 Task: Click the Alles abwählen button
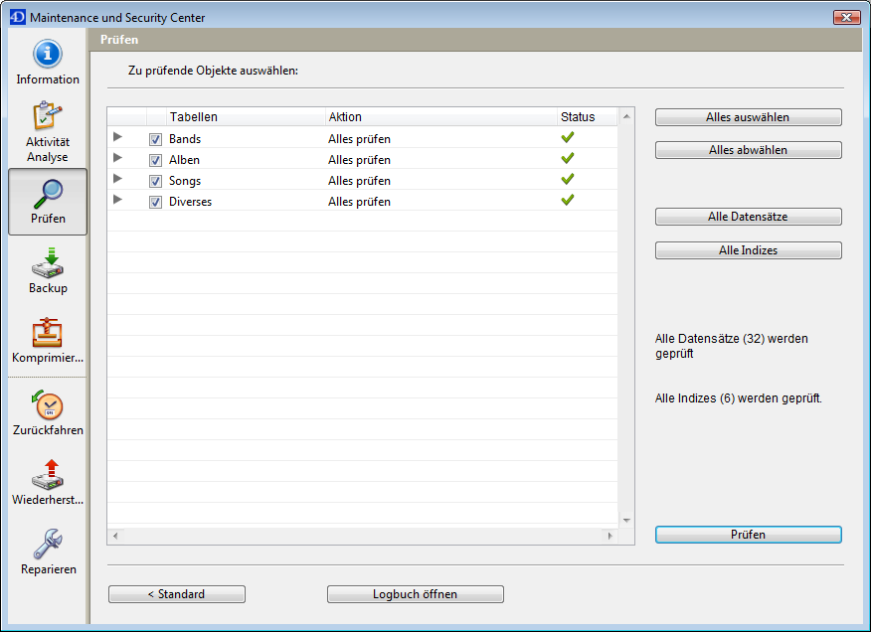tap(749, 150)
